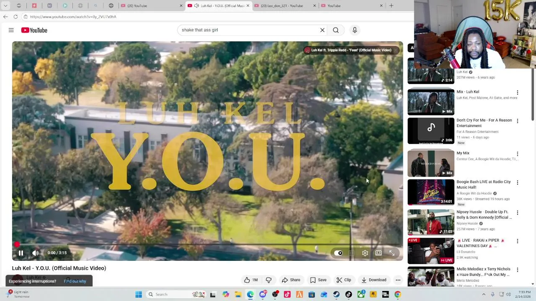Like the video with 1M likes
The height and width of the screenshot is (301, 536).
click(251, 280)
